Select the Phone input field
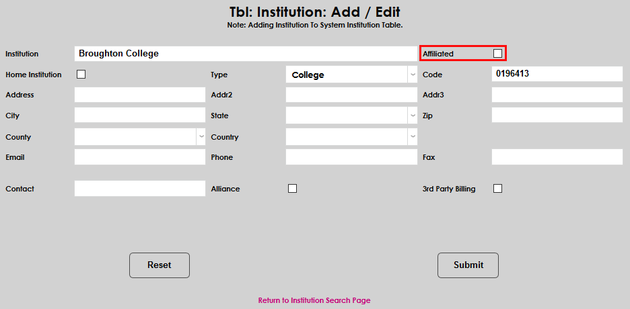The height and width of the screenshot is (309, 630). (x=351, y=157)
